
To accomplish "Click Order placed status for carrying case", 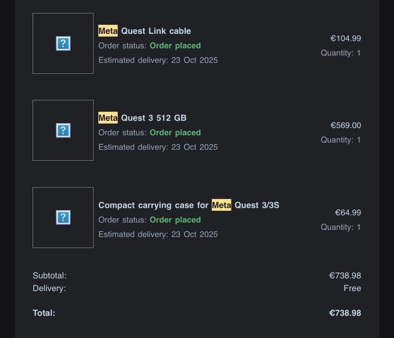I will [x=175, y=220].
